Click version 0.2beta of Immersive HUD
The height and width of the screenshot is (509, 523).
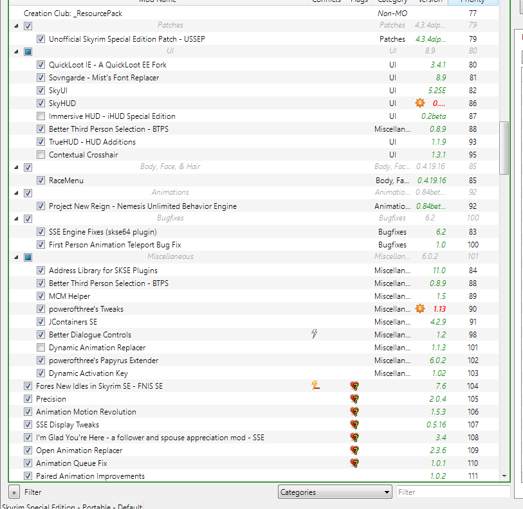[434, 116]
